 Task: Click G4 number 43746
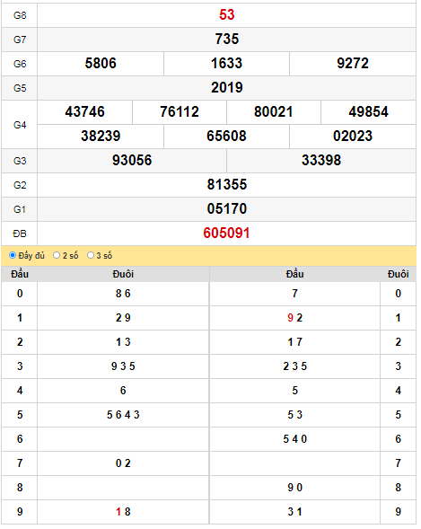[85, 112]
